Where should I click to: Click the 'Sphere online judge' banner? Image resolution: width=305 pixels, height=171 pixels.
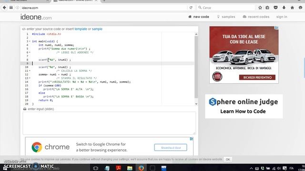(x=244, y=106)
